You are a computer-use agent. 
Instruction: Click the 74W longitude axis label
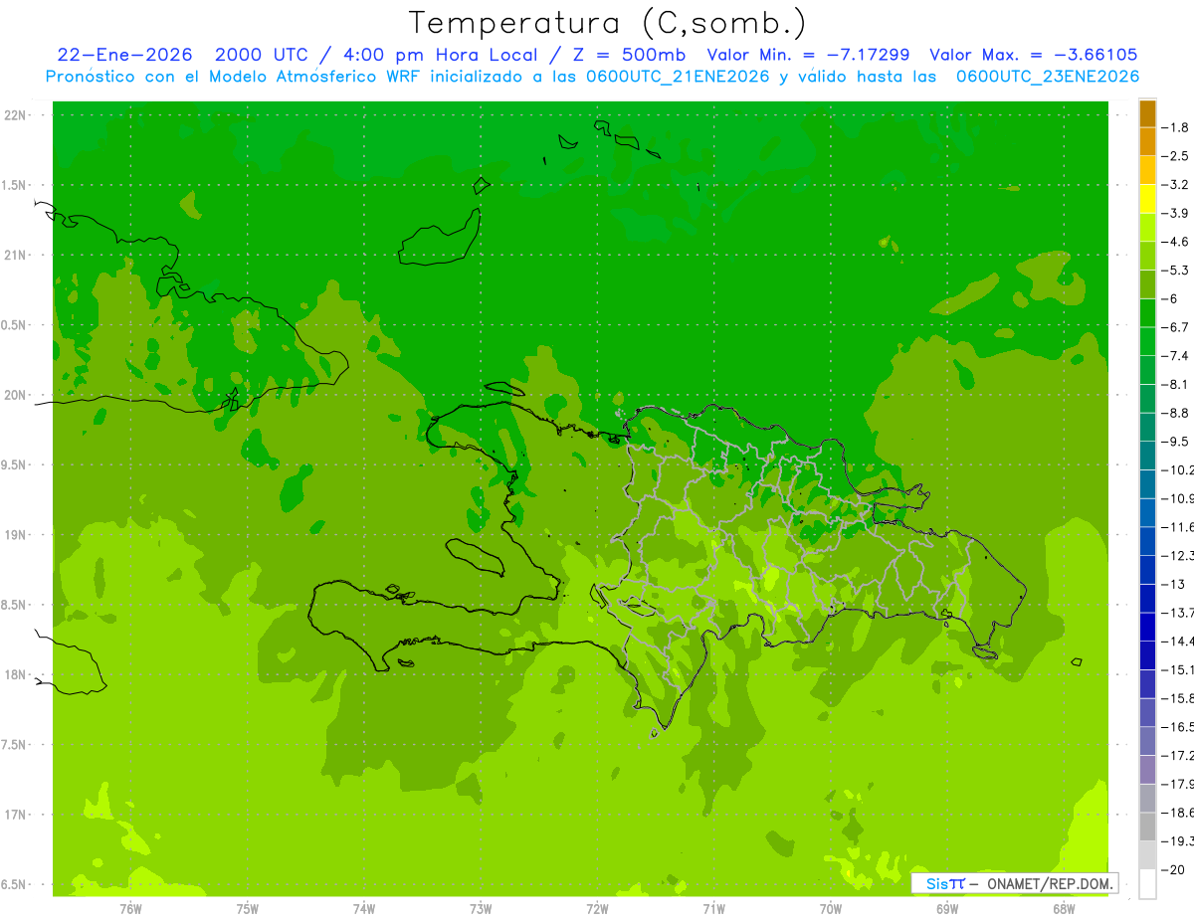pos(364,909)
